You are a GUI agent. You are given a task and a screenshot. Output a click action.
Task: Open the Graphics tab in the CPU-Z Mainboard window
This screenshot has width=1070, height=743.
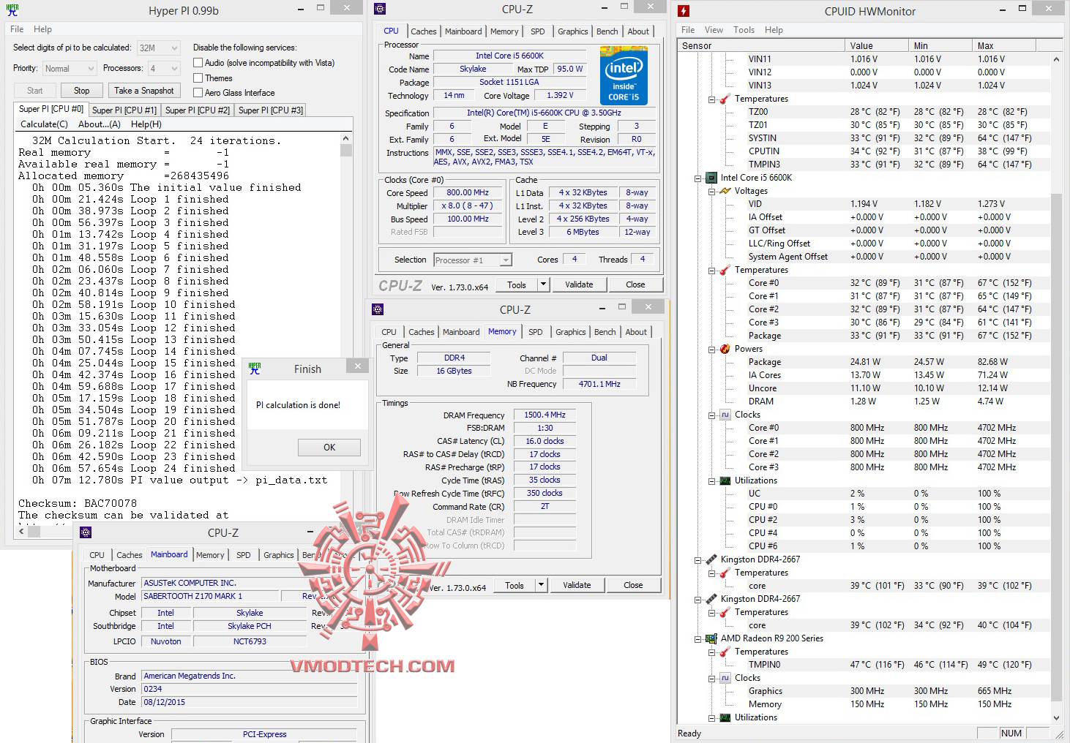[x=279, y=555]
